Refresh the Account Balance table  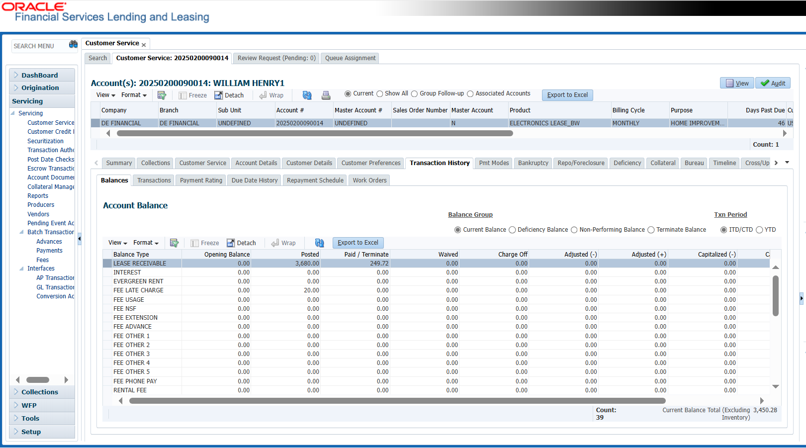tap(319, 243)
